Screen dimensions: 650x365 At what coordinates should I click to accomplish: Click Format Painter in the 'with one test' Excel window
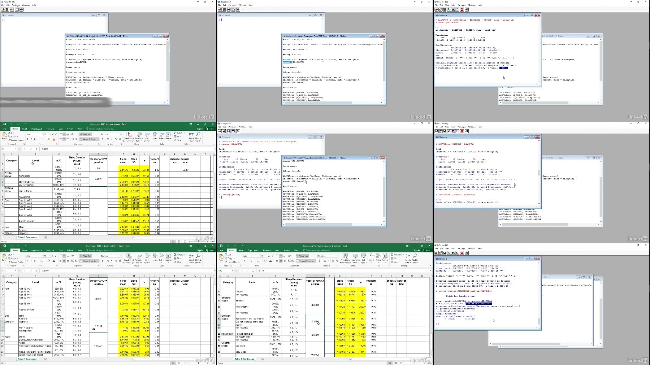16,140
